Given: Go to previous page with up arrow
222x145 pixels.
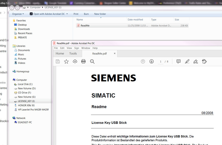Looking at the screenshot, I should [x=143, y=62].
